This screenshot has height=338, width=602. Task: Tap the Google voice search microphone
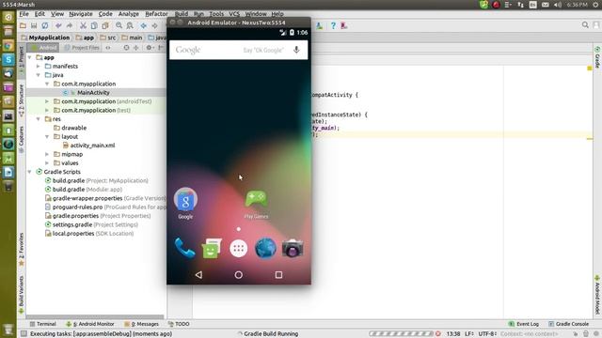click(x=296, y=50)
